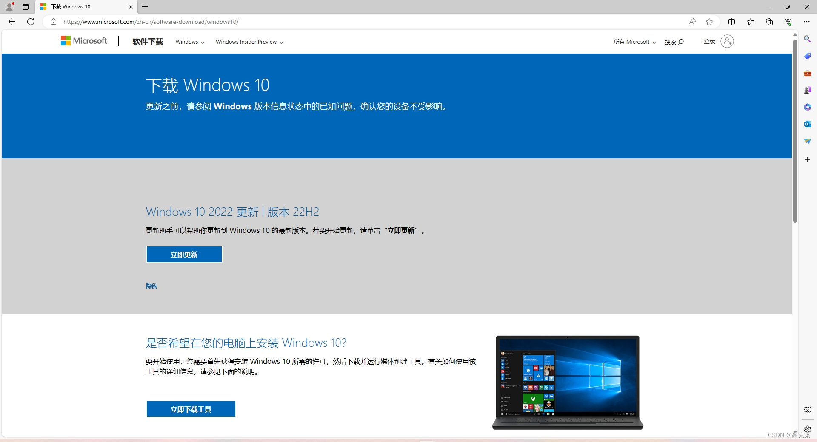Open sidebar Outlook icon

click(807, 124)
